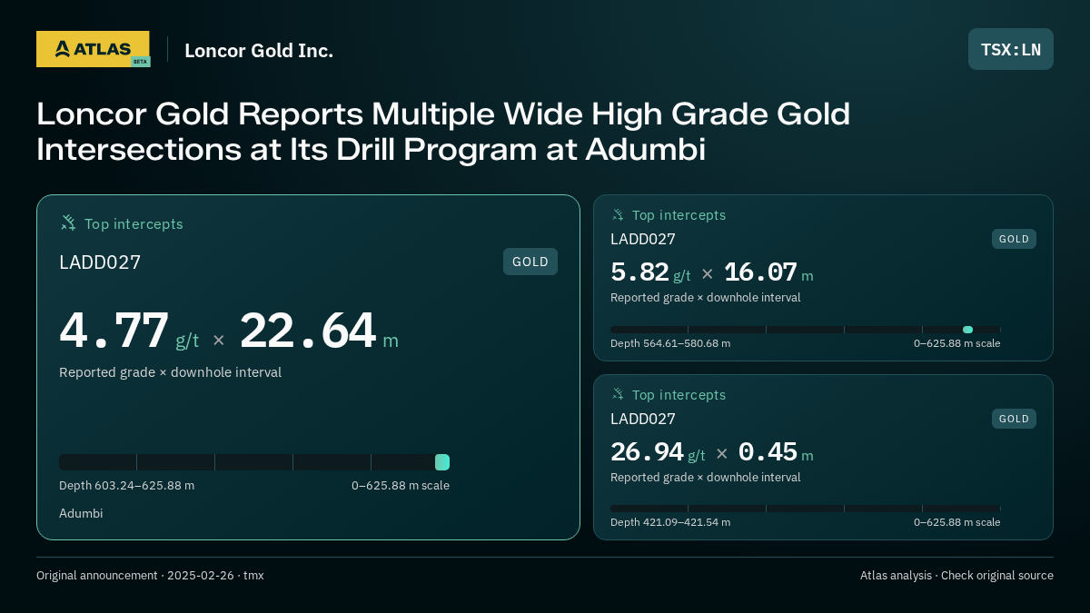Click the LADD027 hole ID in the 26.94 g/t card
Screen dimensions: 1090x613
point(643,420)
